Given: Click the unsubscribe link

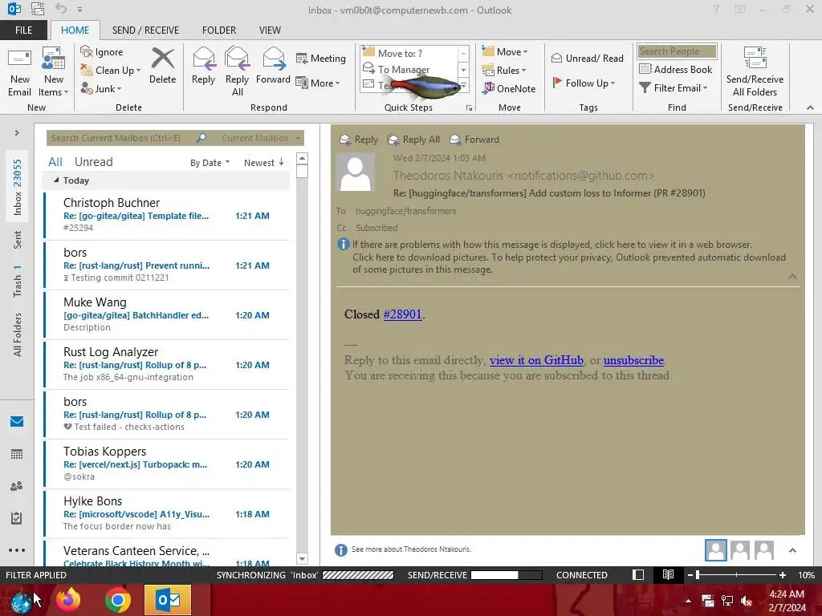Looking at the screenshot, I should [x=633, y=360].
